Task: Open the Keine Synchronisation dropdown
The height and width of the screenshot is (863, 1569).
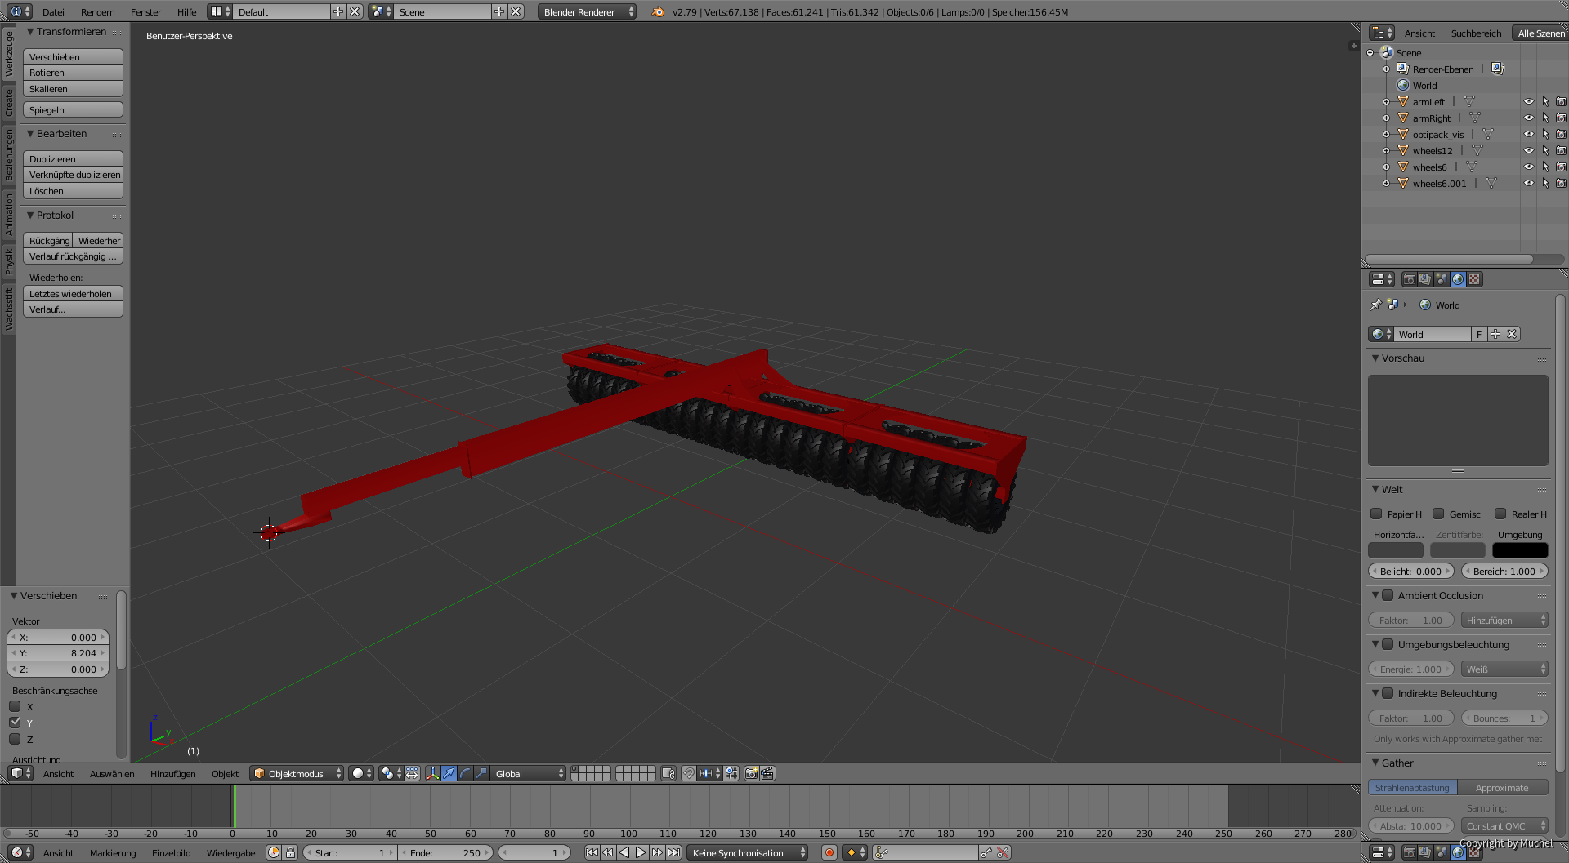Action: (747, 852)
